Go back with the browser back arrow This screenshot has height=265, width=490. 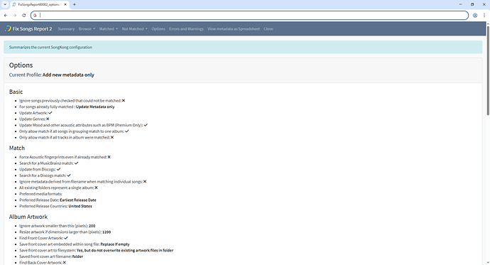click(x=6, y=16)
